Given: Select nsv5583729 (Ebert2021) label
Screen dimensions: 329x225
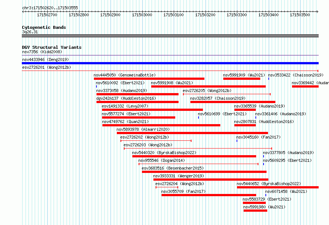Looking at the screenshot, I should click(x=267, y=199).
